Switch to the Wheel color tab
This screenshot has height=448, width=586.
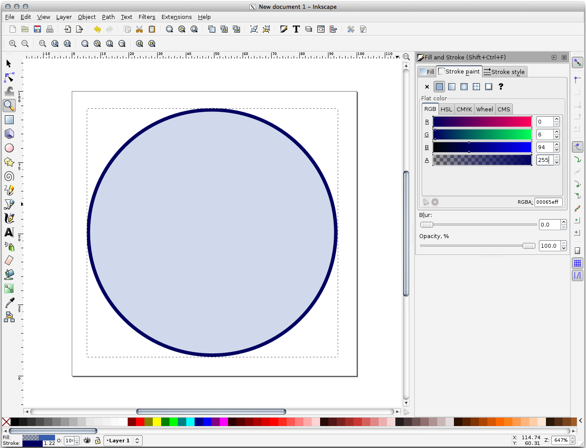[x=484, y=109]
